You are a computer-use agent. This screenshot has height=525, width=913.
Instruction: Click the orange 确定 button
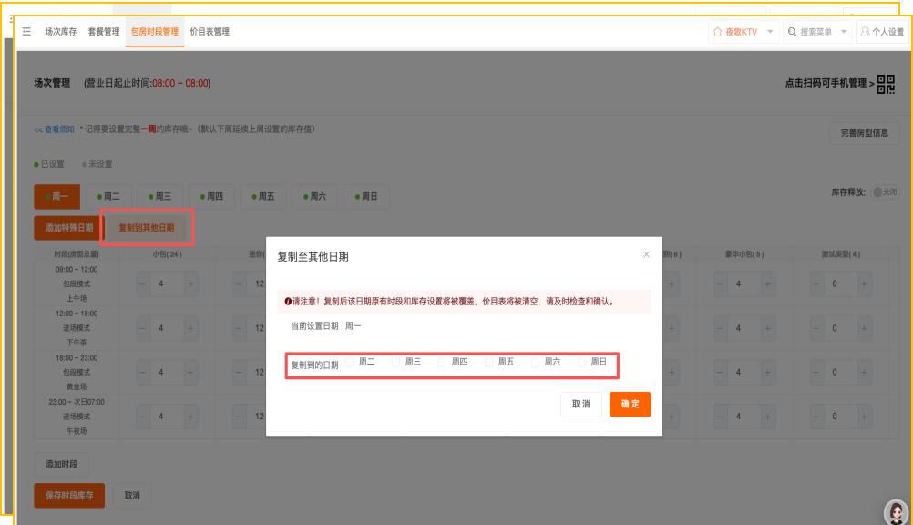coord(630,404)
